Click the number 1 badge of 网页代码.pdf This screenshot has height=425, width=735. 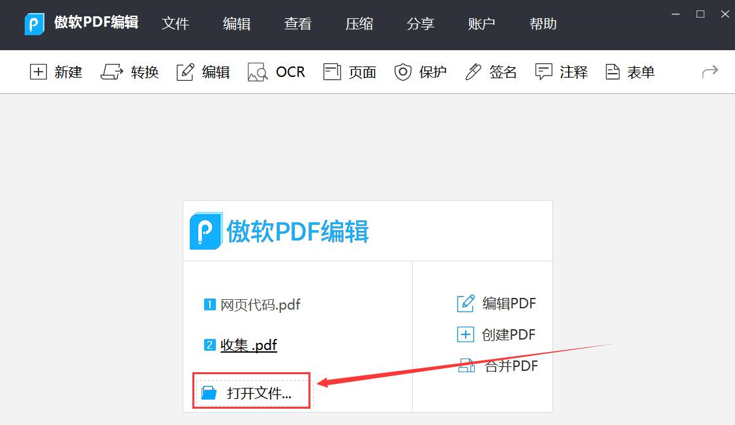click(x=209, y=304)
